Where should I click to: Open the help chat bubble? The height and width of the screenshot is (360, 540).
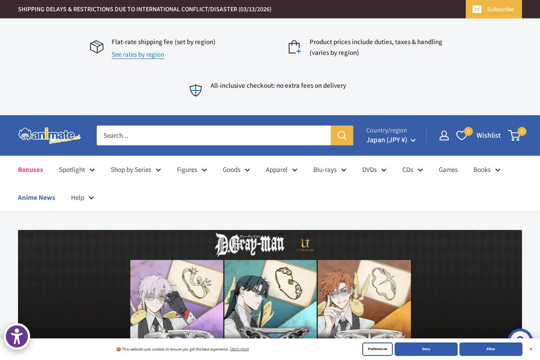point(520,338)
